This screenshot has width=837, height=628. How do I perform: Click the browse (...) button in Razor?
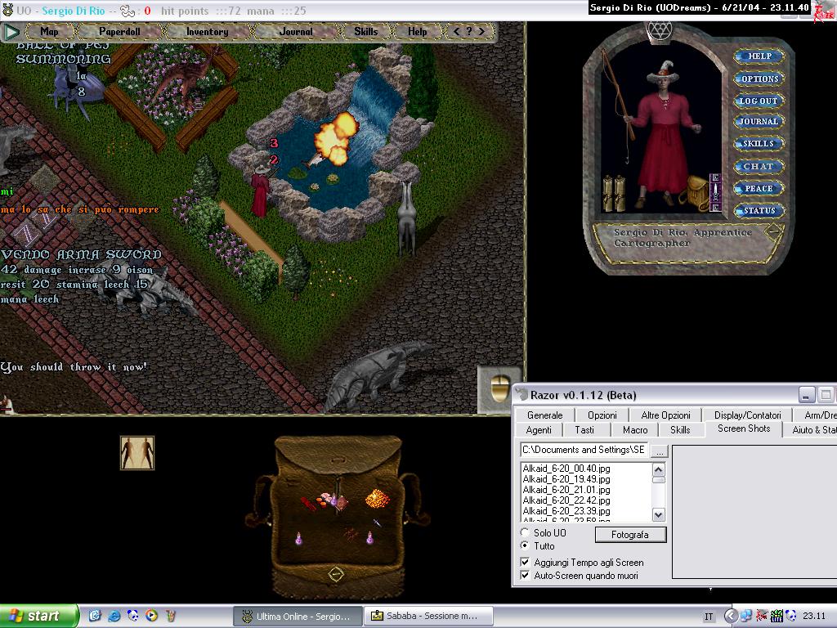pyautogui.click(x=660, y=451)
